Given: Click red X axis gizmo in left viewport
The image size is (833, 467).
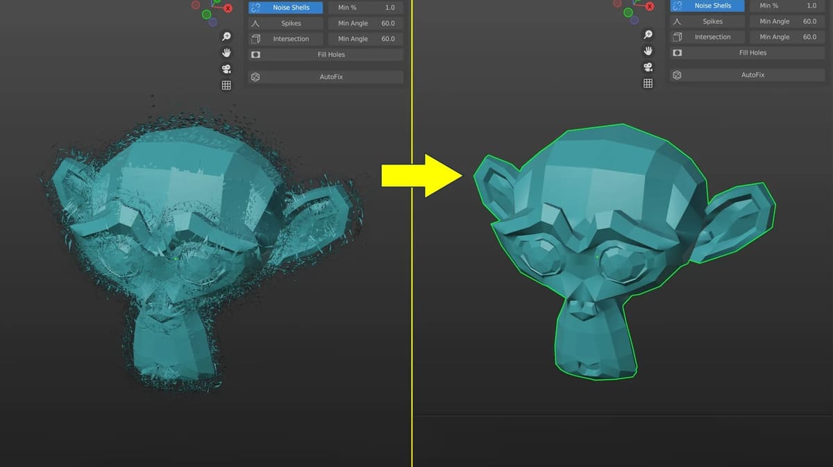Looking at the screenshot, I should click(x=229, y=8).
